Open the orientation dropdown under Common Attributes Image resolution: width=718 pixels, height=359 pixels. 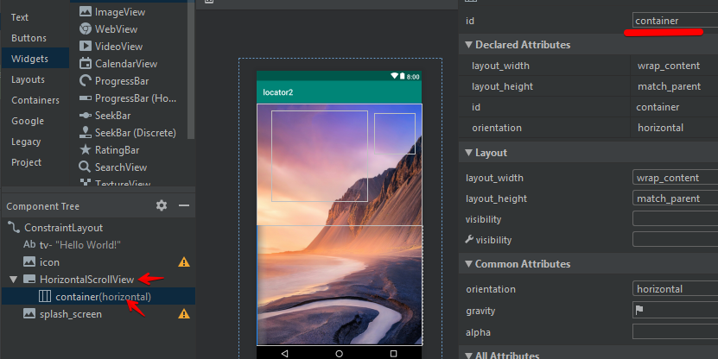674,289
